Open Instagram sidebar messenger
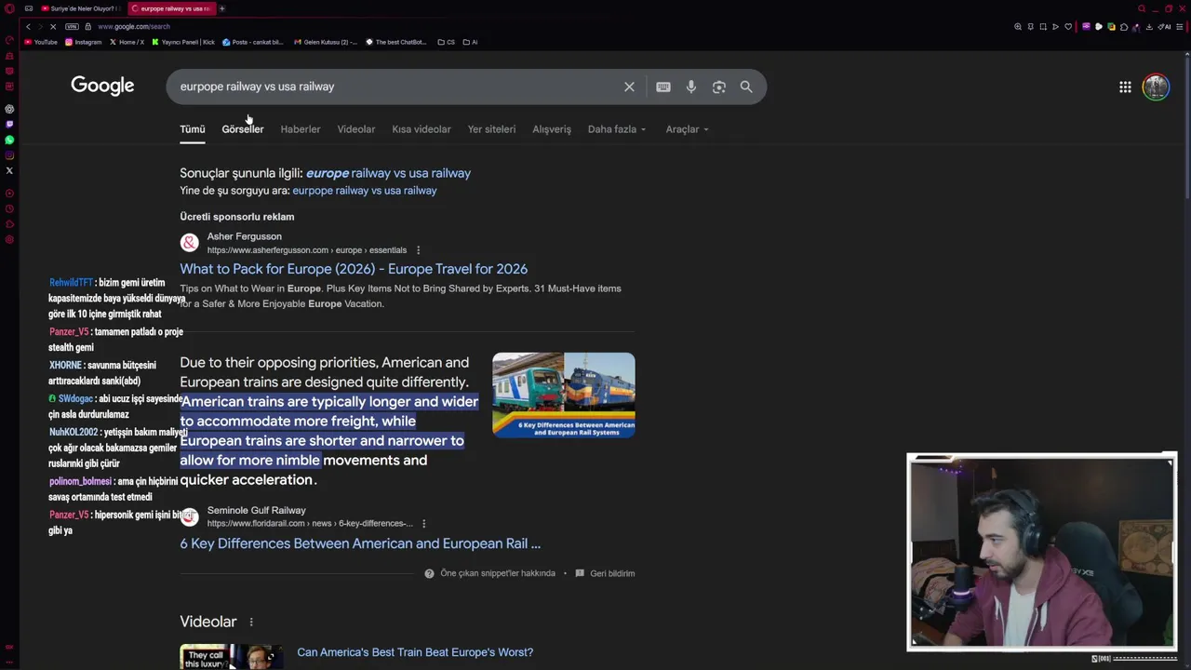This screenshot has width=1191, height=670. tap(9, 155)
